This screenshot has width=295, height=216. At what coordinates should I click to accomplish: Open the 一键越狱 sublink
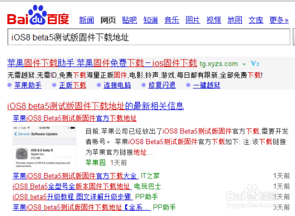pyautogui.click(x=206, y=85)
